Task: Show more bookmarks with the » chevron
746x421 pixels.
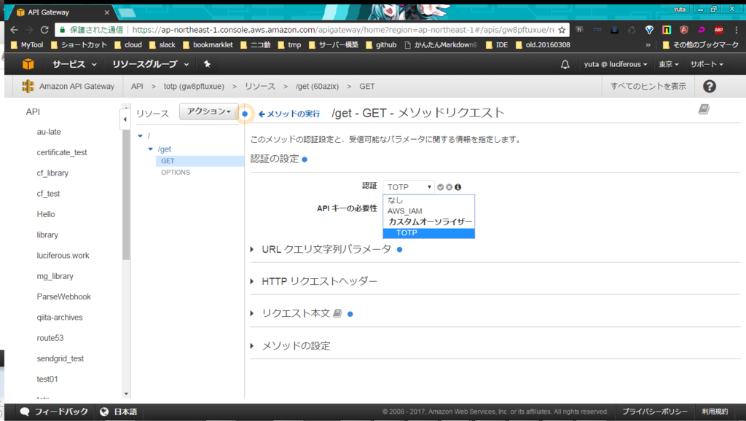Action: tap(648, 44)
